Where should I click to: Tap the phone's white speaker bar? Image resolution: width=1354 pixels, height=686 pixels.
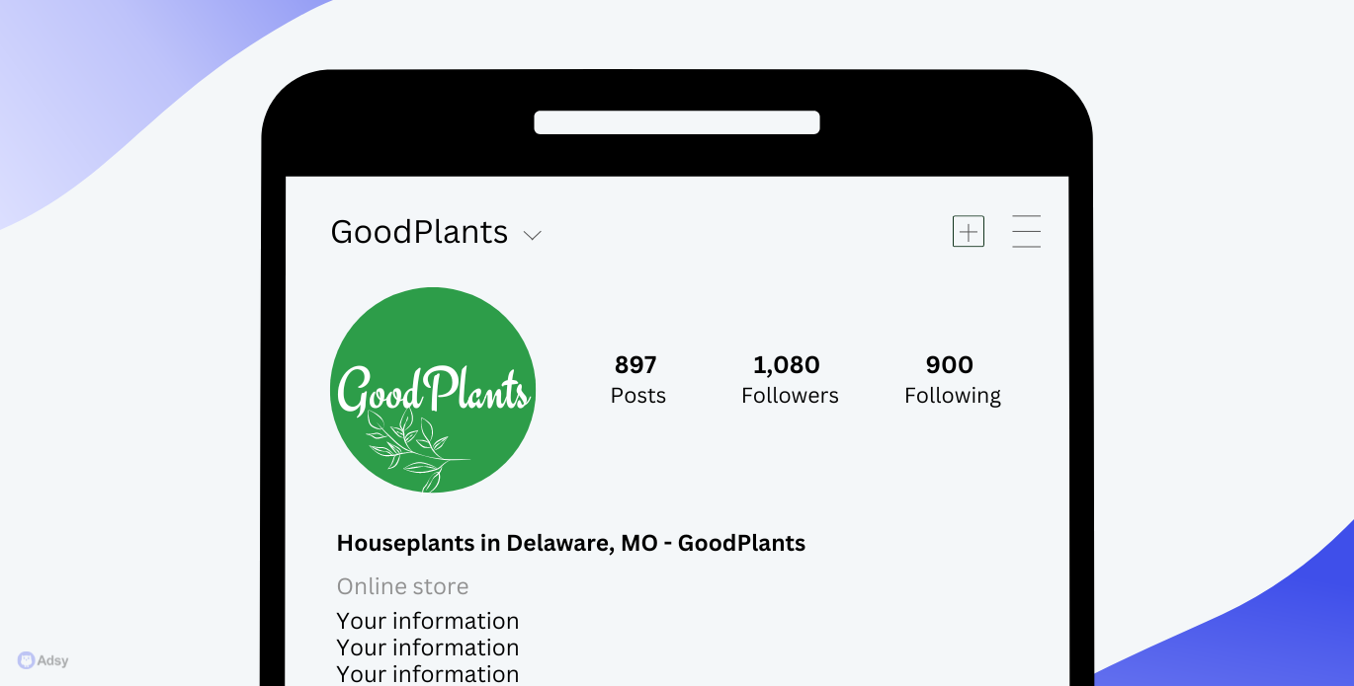(677, 122)
